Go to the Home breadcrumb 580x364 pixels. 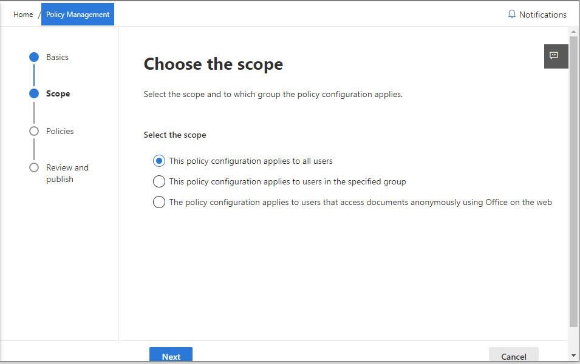pyautogui.click(x=23, y=15)
